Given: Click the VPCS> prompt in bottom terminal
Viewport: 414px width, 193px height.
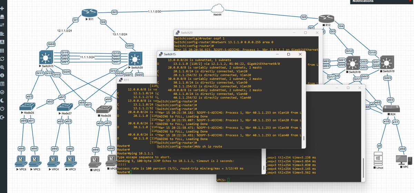Looking at the screenshot, I should click(x=221, y=180).
